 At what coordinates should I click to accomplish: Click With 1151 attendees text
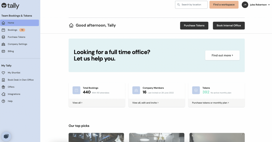(x=101, y=93)
